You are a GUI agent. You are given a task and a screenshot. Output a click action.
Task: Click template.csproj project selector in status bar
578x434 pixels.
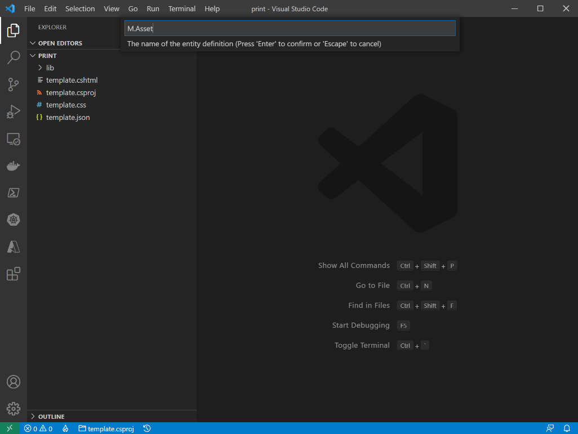[106, 428]
